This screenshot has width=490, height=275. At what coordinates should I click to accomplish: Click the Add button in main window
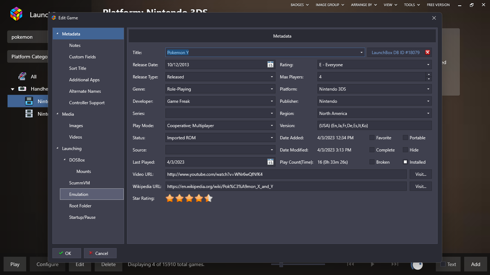(476, 264)
